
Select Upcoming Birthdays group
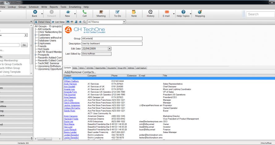pos(49,66)
